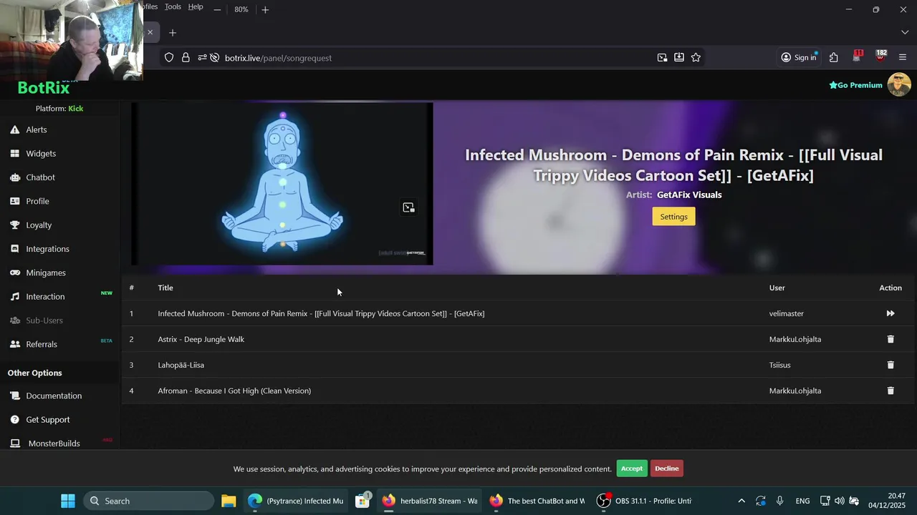Click the velimaster user name

[787, 313]
